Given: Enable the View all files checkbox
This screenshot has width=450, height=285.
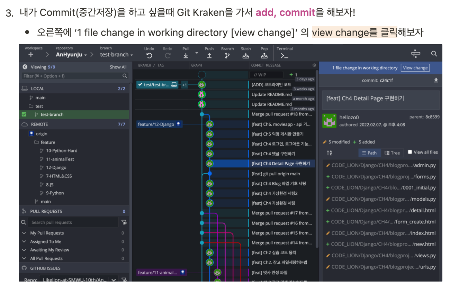Looking at the screenshot, I should click(410, 152).
